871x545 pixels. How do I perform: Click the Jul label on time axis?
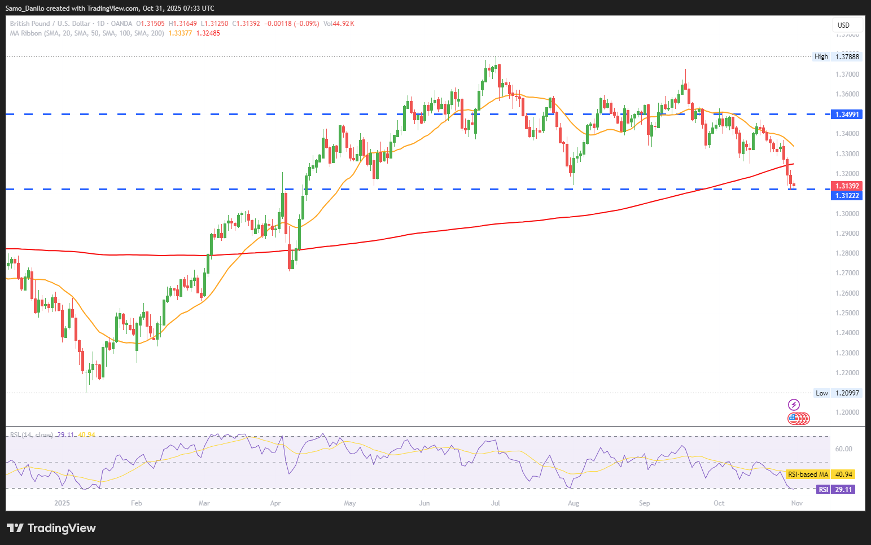tap(496, 503)
